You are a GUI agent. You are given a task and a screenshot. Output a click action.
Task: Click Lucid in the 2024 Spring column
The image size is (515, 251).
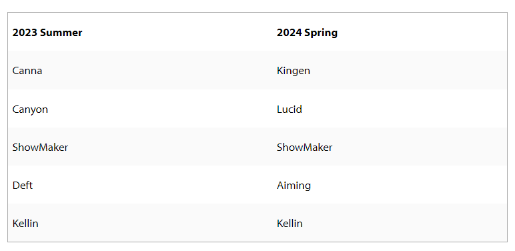(290, 109)
